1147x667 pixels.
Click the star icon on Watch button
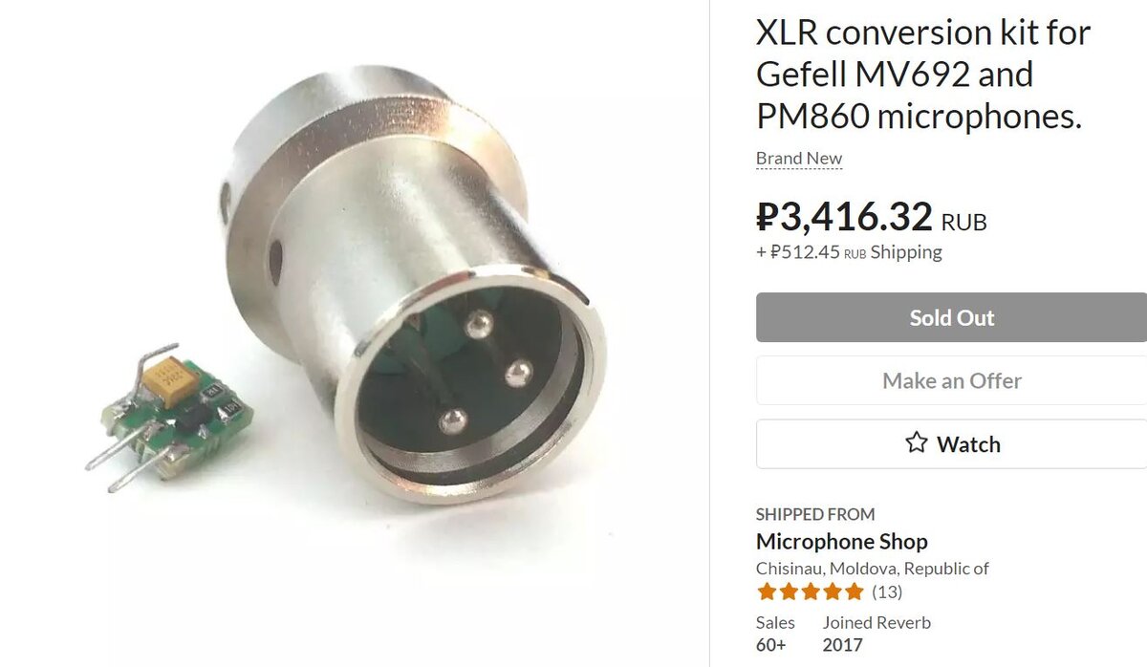pos(917,443)
